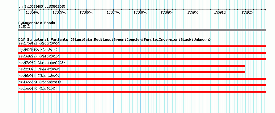Viewport: 275px width, 113px height.
Task: Click the chr3:155834854..155926565 region label
Action: [x=42, y=7]
